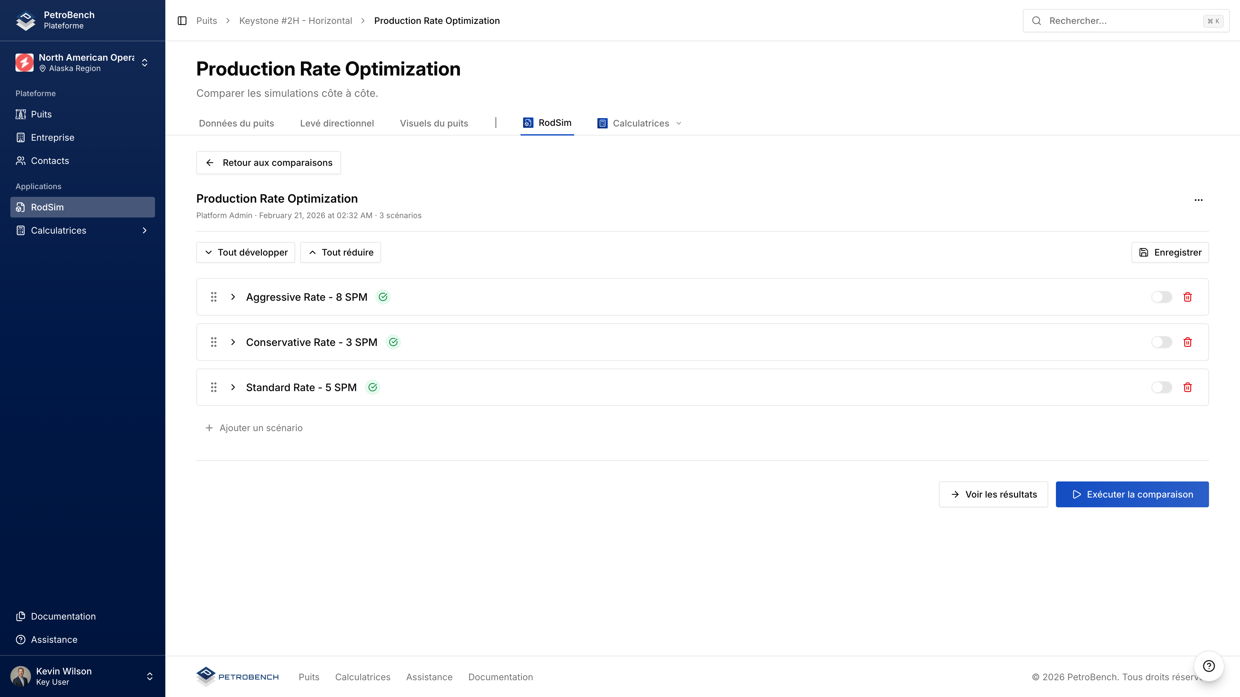Expand the Aggressive Rate - 8 SPM scenario
The height and width of the screenshot is (697, 1240).
233,297
